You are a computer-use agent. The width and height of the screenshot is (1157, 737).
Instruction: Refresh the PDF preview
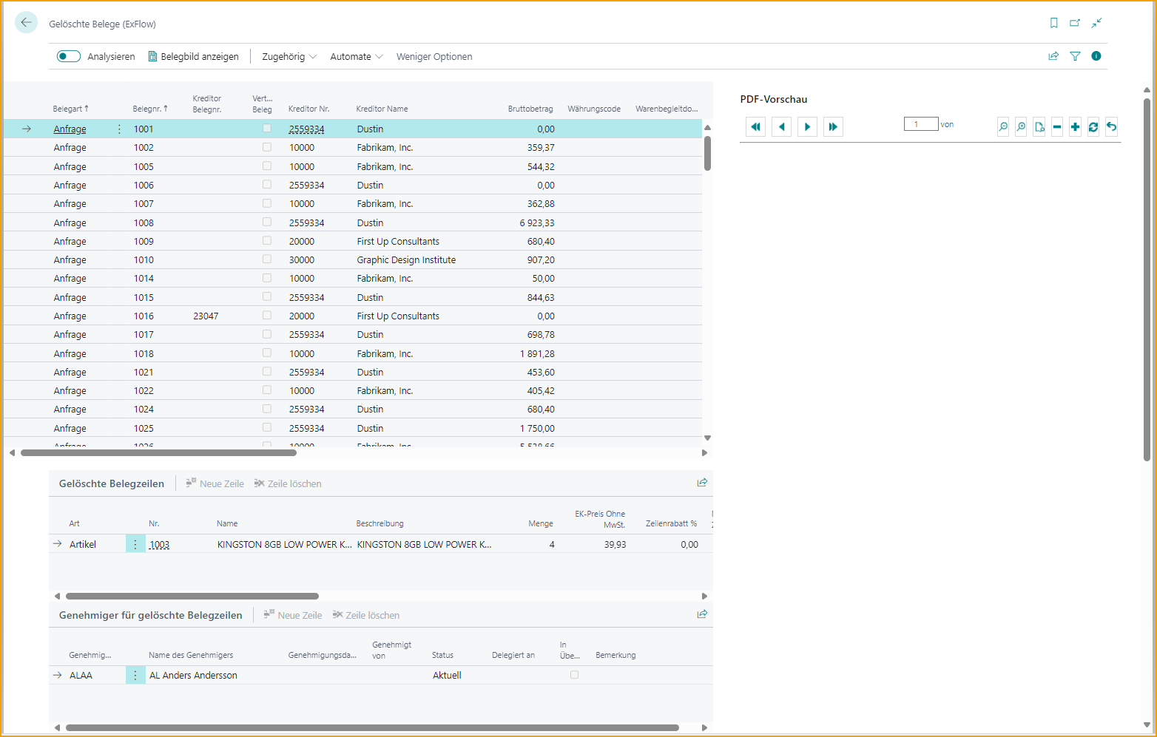click(x=1093, y=127)
